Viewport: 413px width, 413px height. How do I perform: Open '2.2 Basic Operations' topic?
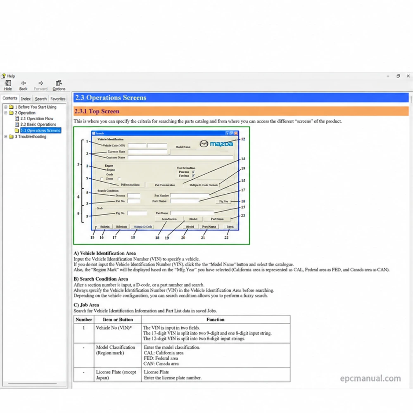38,124
